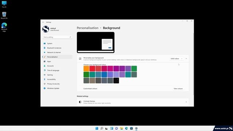Open Contrast themes related setting

133,102
